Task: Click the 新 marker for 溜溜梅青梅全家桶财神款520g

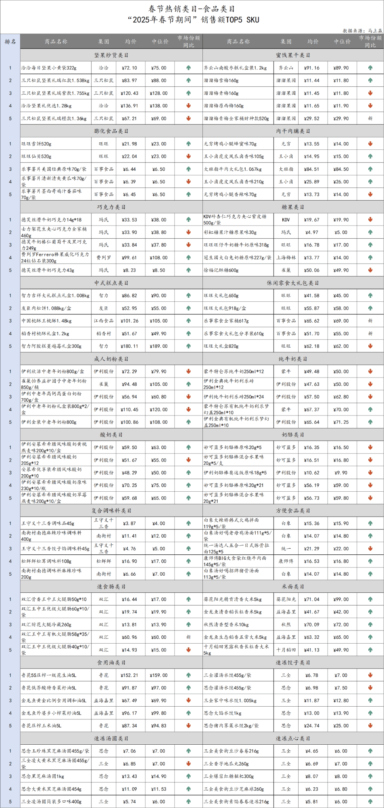Action: pos(370,118)
